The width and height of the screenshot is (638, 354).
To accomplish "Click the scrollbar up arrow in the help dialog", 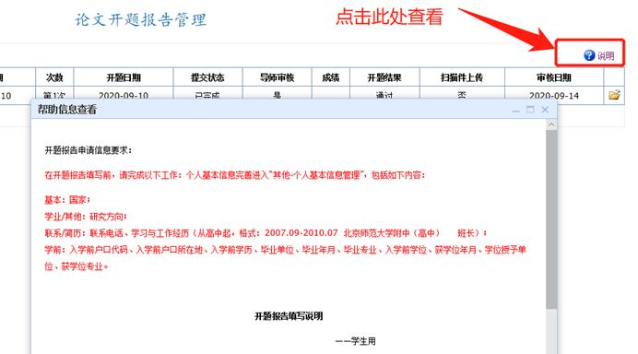I will pyautogui.click(x=551, y=124).
